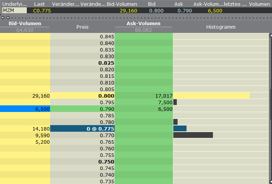Click the bold 0.825 price level
The width and height of the screenshot is (272, 184).
pyautogui.click(x=82, y=63)
